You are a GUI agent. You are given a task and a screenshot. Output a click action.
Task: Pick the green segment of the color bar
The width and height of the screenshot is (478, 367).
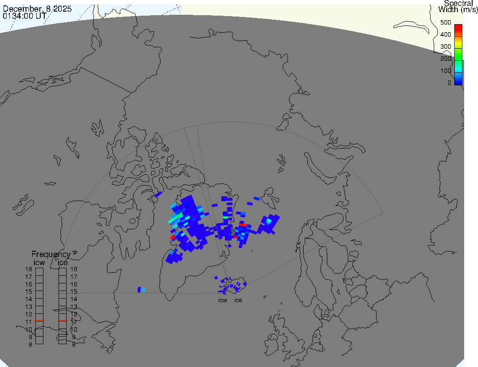pos(458,55)
